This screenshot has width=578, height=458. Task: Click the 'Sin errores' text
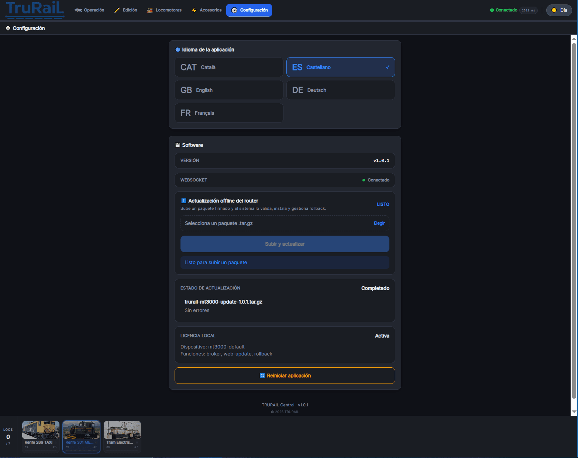click(x=197, y=310)
